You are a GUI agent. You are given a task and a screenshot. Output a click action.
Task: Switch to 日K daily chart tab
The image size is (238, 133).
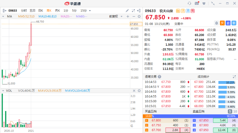tap(41, 10)
